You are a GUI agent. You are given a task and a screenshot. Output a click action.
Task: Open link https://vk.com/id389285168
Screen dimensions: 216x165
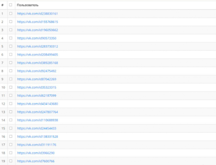37,63
